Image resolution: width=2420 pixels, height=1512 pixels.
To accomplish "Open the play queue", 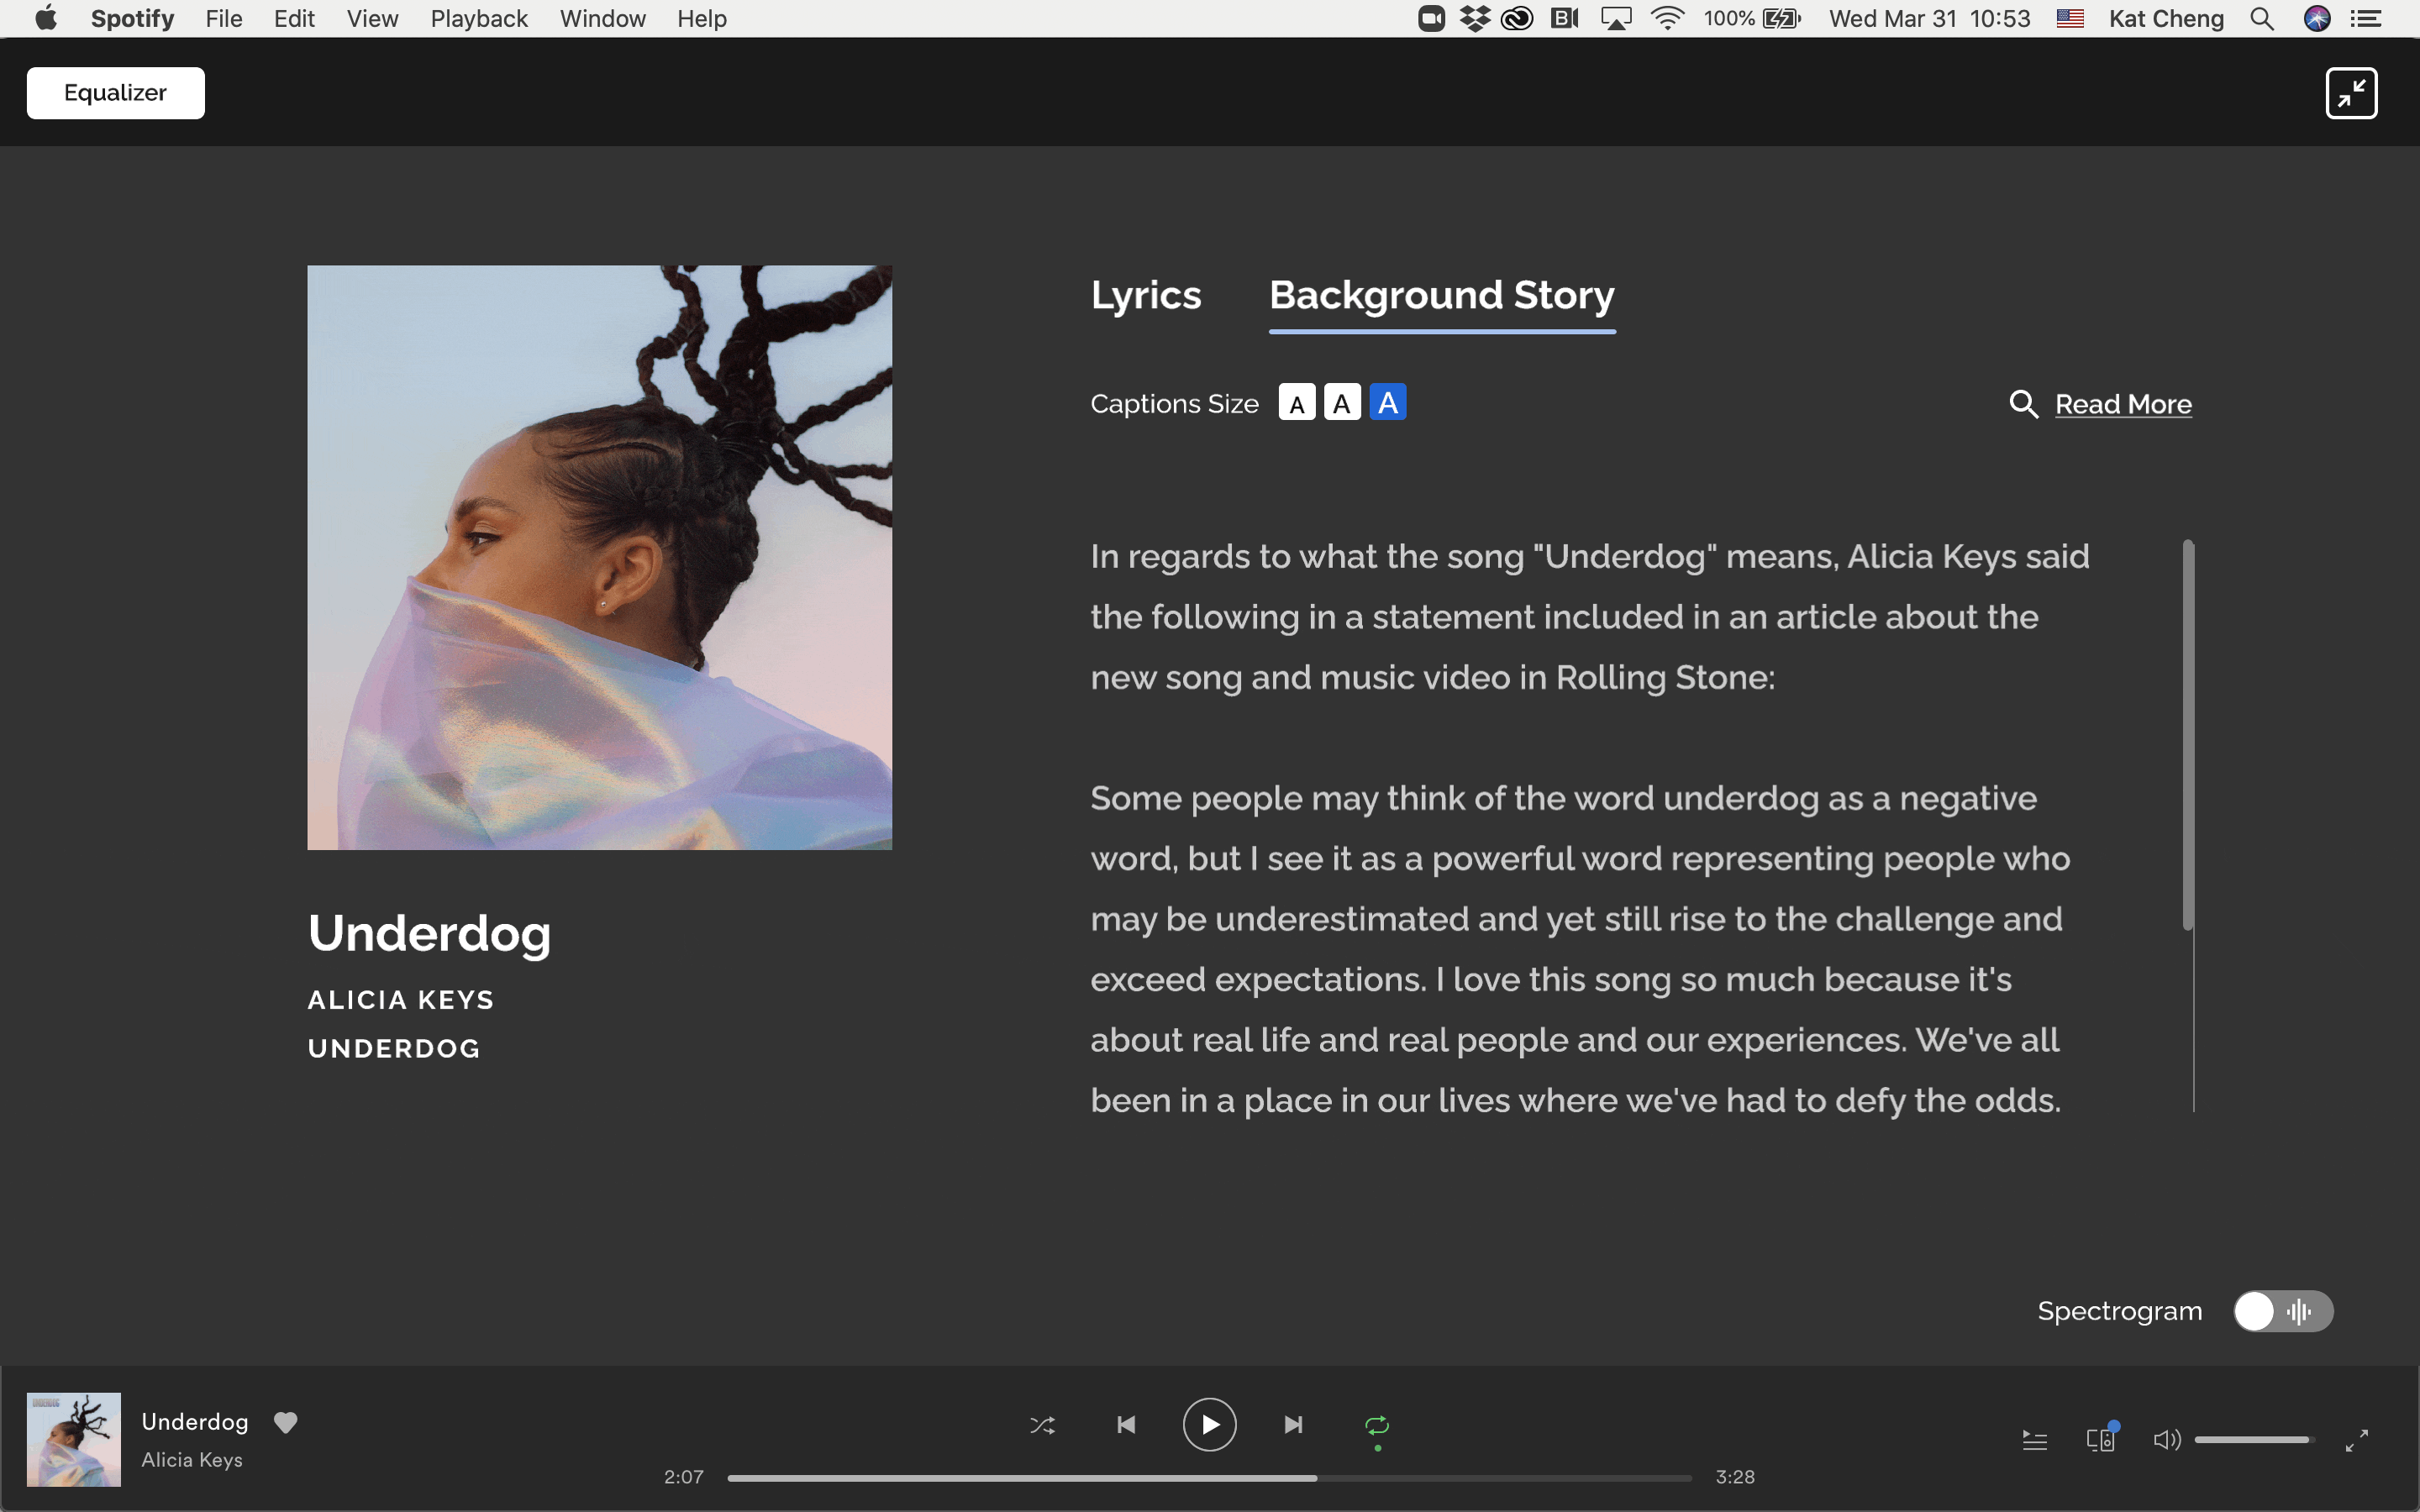I will click(2035, 1440).
